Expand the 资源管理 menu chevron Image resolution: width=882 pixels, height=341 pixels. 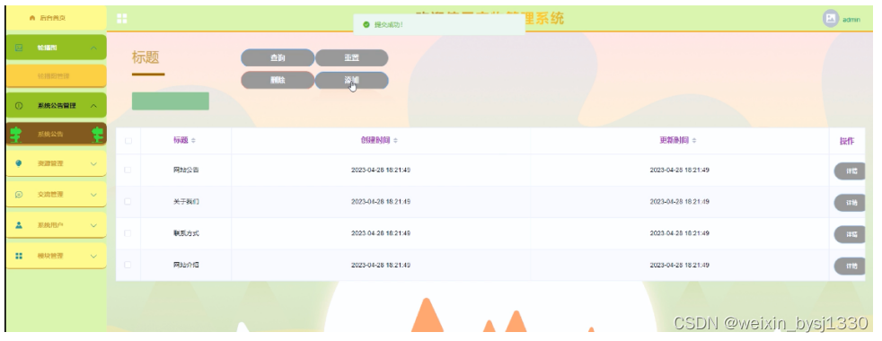coord(93,163)
